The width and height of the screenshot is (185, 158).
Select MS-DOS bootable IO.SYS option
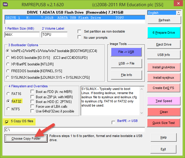pos(8,57)
